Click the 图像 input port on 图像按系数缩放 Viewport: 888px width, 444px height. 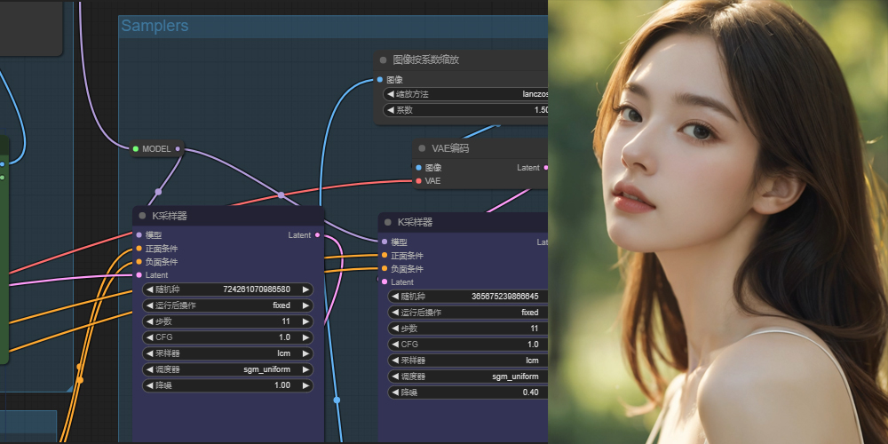point(379,80)
